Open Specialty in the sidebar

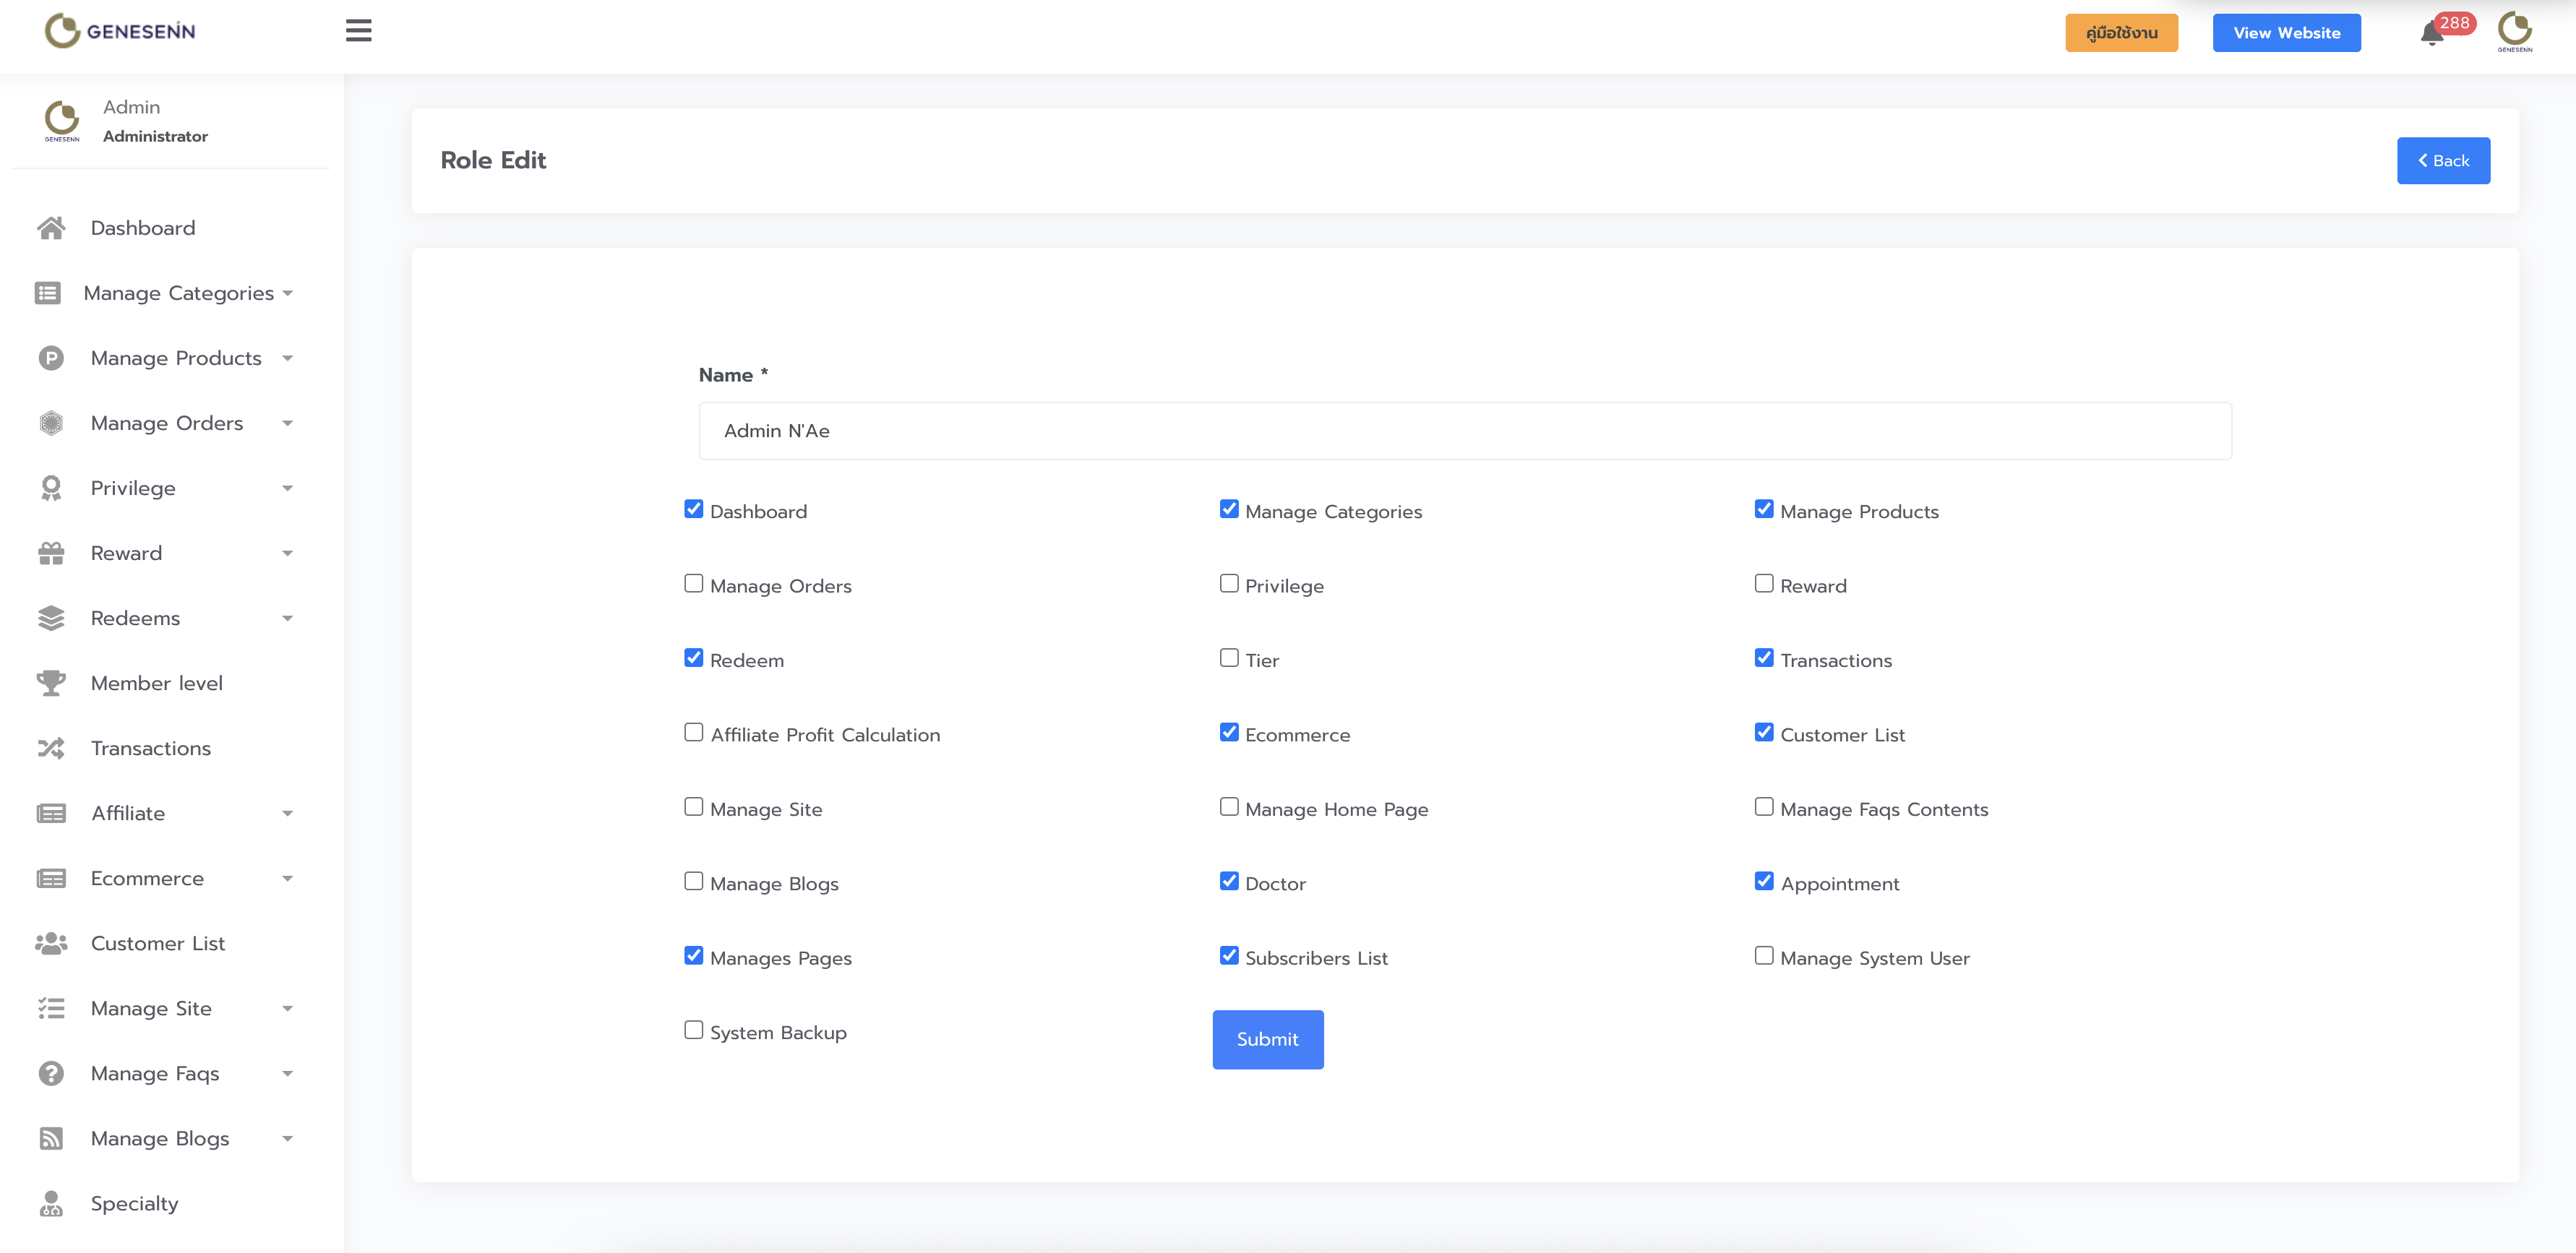(134, 1203)
